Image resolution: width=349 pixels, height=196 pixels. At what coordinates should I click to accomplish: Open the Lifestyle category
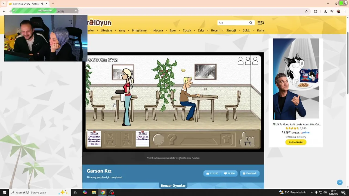pyautogui.click(x=106, y=30)
